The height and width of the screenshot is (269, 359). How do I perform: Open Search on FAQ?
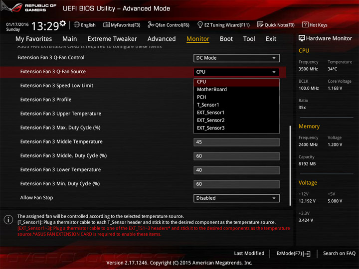tap(339, 254)
